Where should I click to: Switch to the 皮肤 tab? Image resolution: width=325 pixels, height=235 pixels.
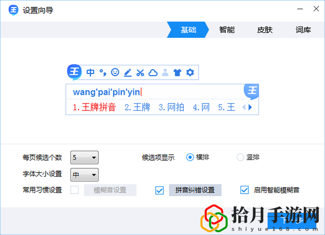[265, 30]
